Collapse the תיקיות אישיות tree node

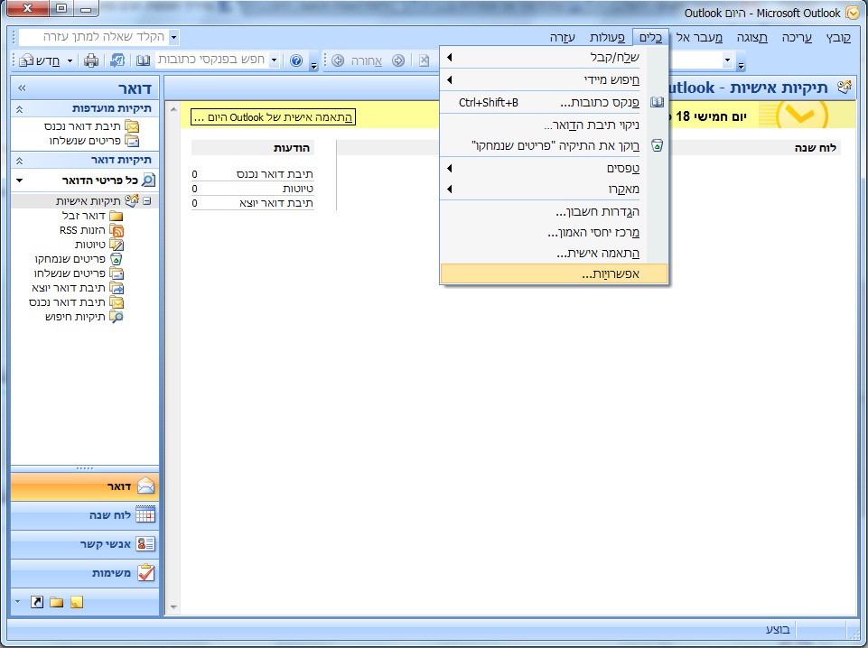[147, 200]
